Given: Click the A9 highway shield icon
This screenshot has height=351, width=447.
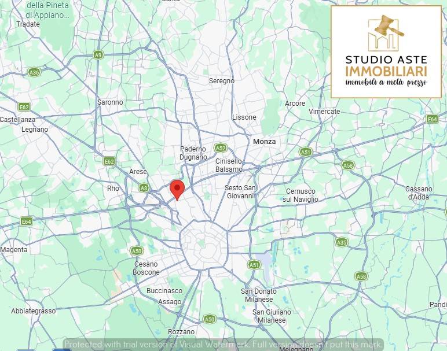Looking at the screenshot, I should pyautogui.click(x=98, y=55).
